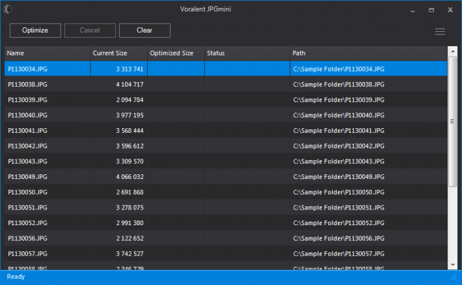Click path C:\Sample Folder\P1130038.JPG
The height and width of the screenshot is (285, 462).
(x=338, y=85)
